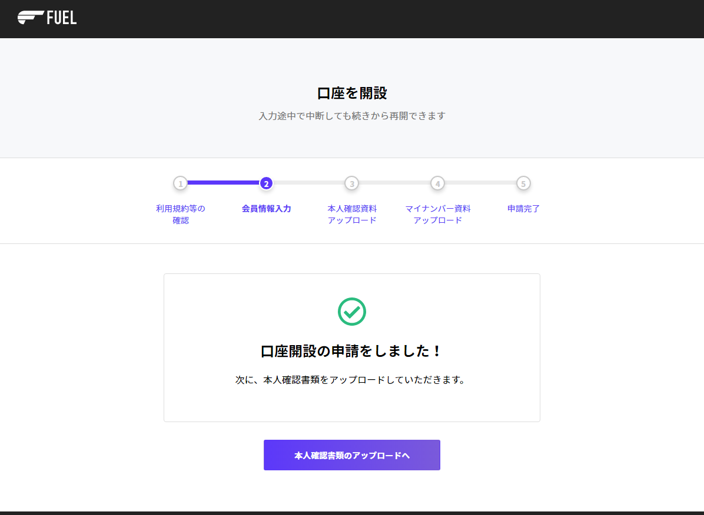The height and width of the screenshot is (515, 704).
Task: Click the 口座を開設 page heading
Action: pyautogui.click(x=352, y=93)
